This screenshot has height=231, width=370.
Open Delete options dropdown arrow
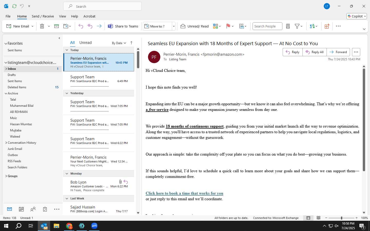pyautogui.click(x=49, y=26)
